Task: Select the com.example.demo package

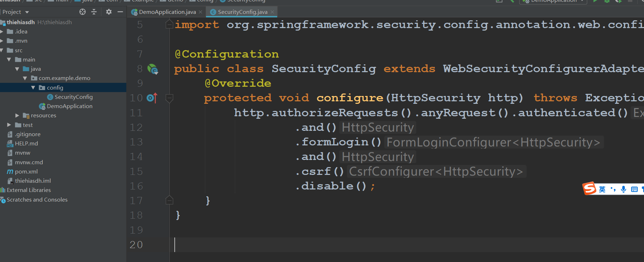Action: pos(64,78)
